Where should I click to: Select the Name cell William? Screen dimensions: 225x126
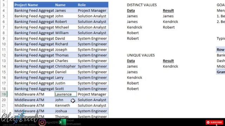[x=66, y=33]
